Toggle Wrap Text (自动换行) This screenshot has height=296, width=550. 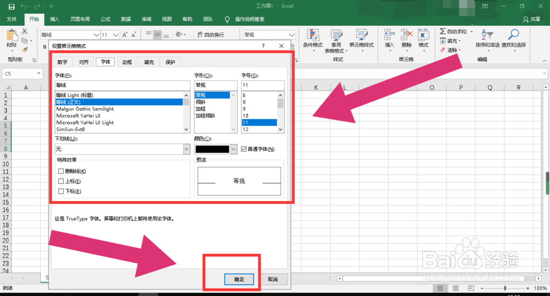point(211,35)
